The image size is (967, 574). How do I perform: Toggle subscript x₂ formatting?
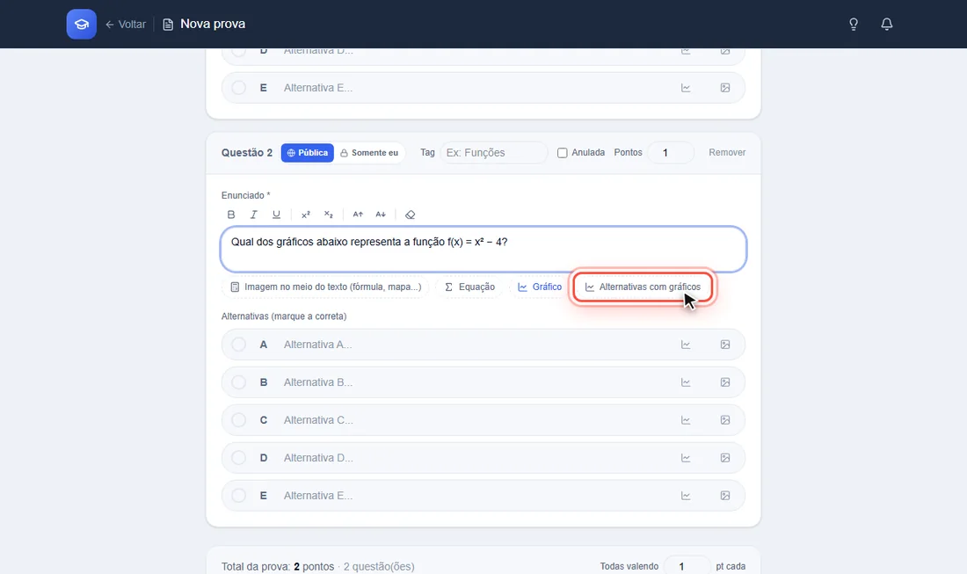[328, 214]
